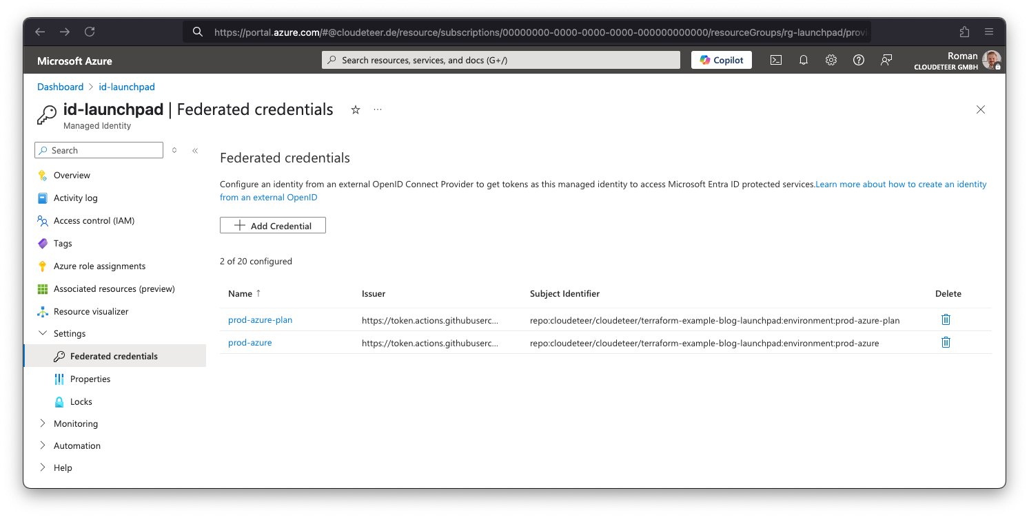Delete the prod-azure credential
Image resolution: width=1029 pixels, height=517 pixels.
tap(946, 342)
